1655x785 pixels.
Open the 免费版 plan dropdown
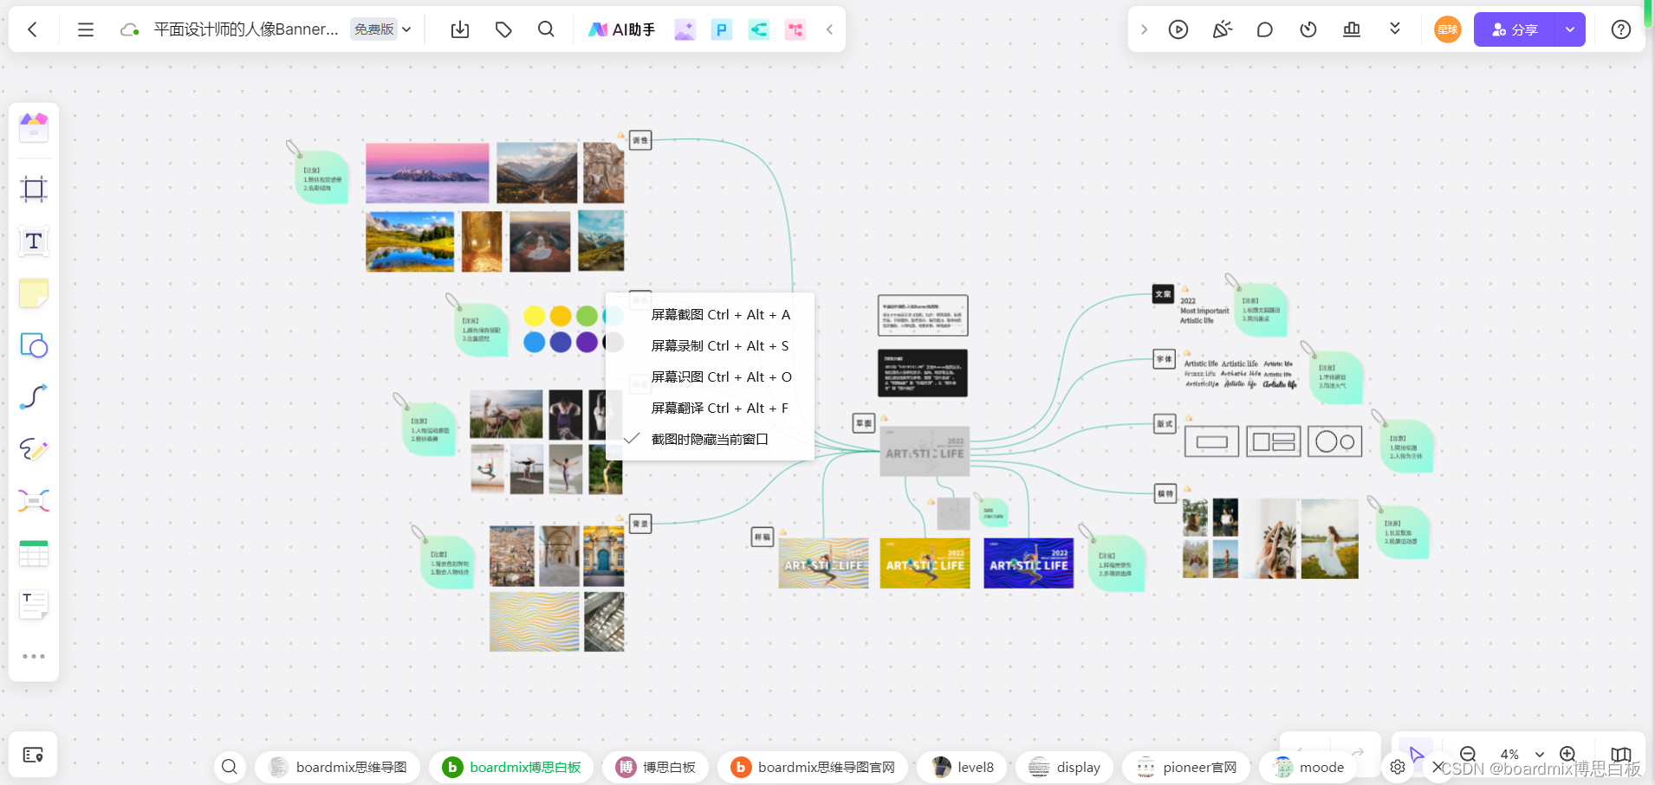381,29
